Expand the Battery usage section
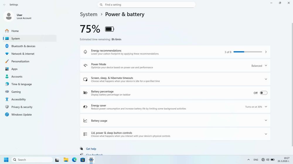 click(266, 121)
